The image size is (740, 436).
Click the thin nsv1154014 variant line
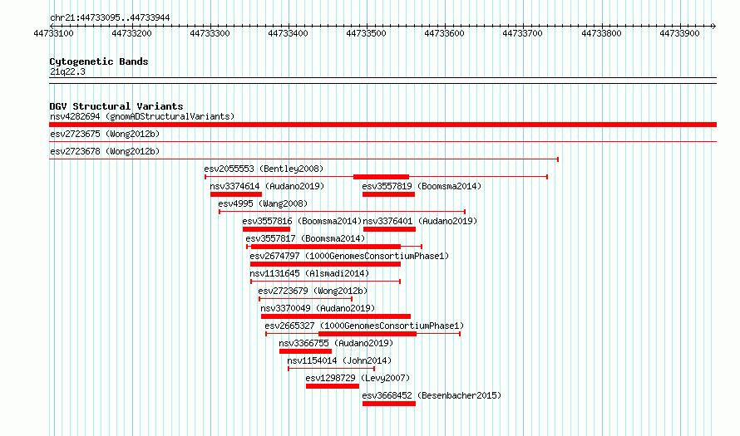[331, 369]
